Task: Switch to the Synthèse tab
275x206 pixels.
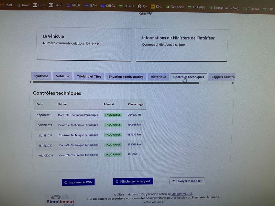Action: 41,76
